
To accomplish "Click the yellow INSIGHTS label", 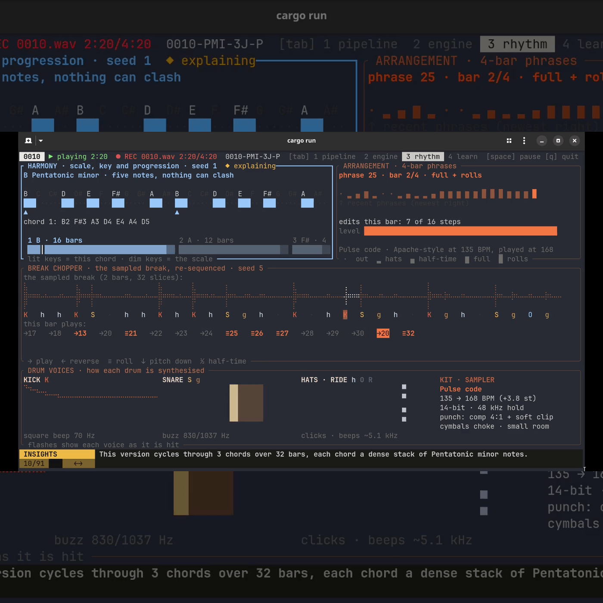I will click(57, 454).
